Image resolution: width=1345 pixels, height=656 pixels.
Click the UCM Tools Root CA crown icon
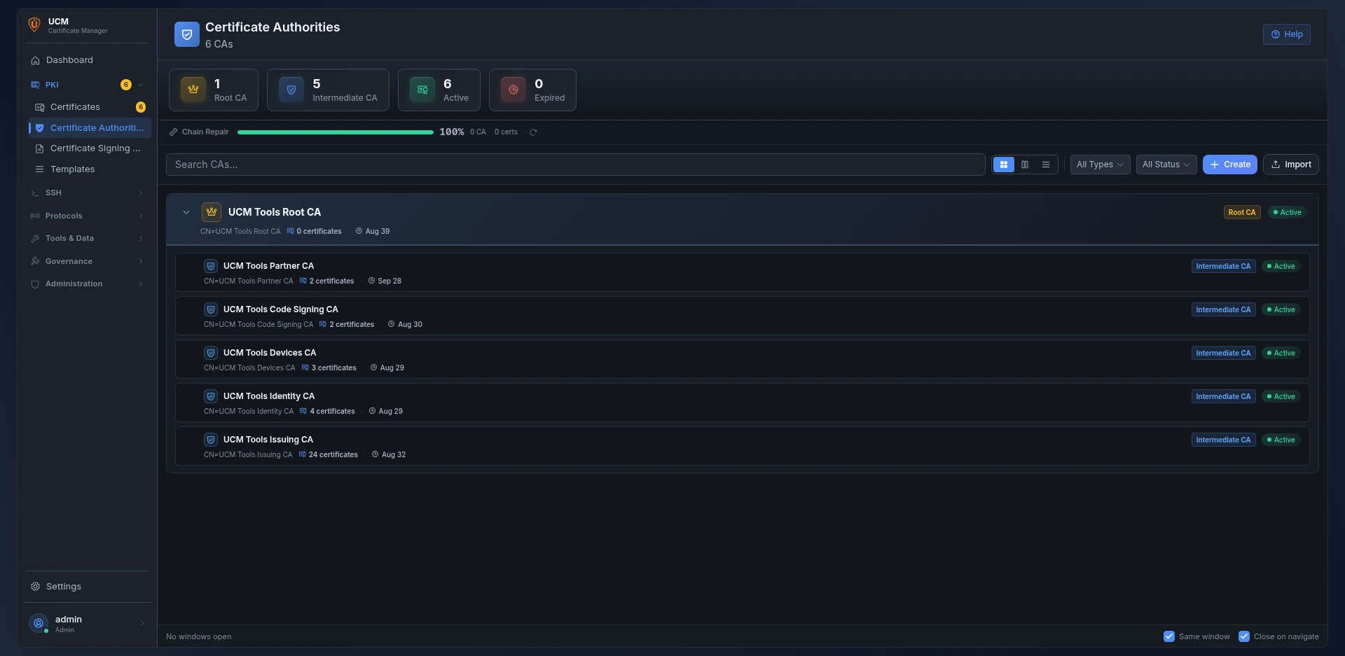pos(212,212)
